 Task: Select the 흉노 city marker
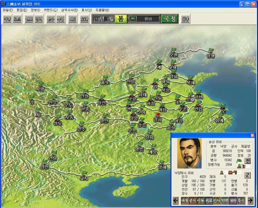(105, 80)
